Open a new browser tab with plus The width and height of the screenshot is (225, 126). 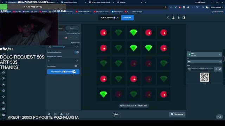point(146,2)
